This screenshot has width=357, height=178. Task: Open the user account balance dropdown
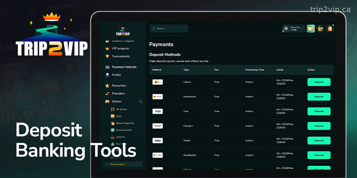pos(293,28)
